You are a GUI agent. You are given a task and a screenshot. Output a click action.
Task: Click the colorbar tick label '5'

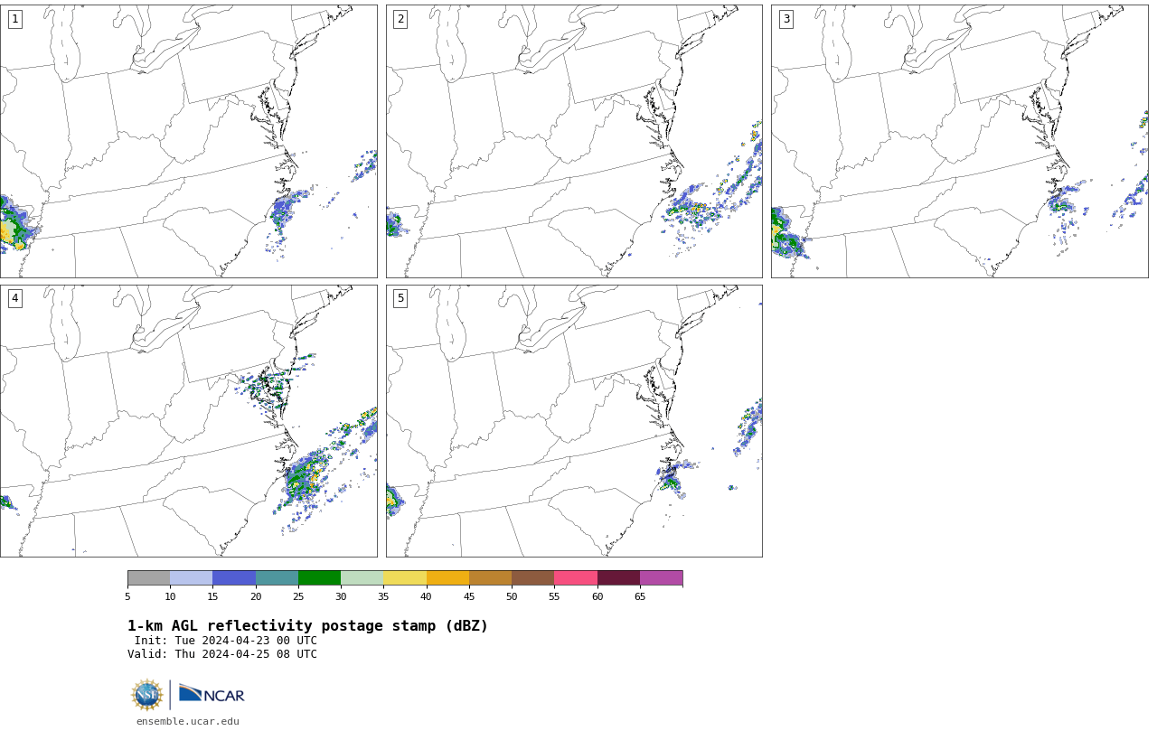pyautogui.click(x=127, y=596)
